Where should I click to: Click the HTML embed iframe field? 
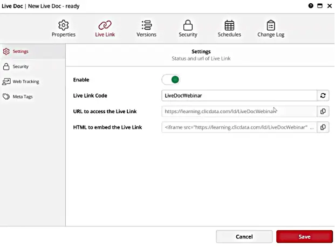coord(239,127)
